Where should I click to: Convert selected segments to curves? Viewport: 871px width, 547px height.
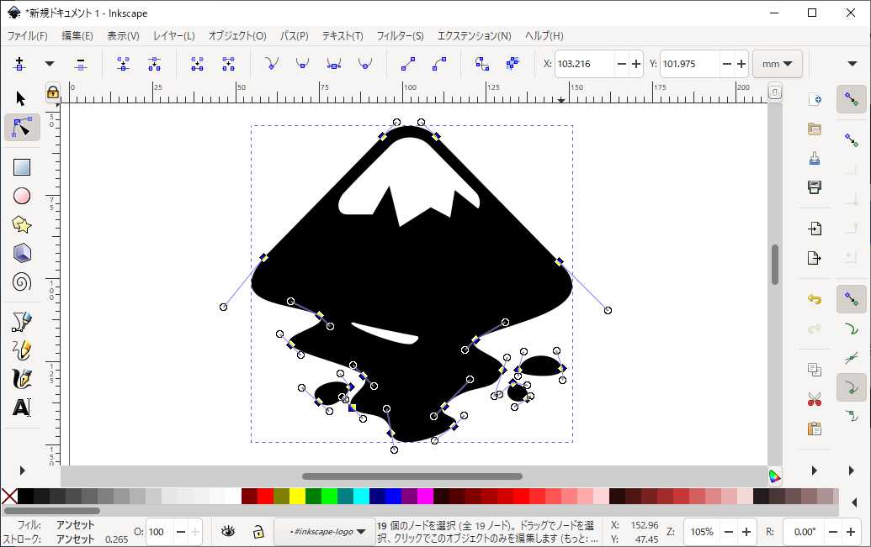pos(438,64)
